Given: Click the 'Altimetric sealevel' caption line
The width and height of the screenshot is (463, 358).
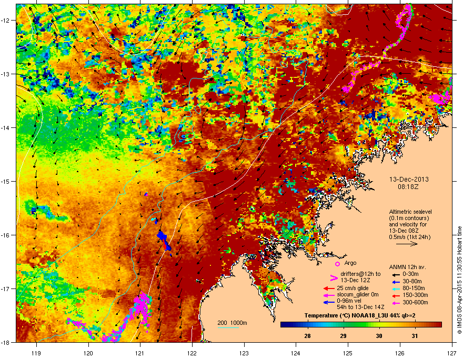Looking at the screenshot, I should (410, 212).
